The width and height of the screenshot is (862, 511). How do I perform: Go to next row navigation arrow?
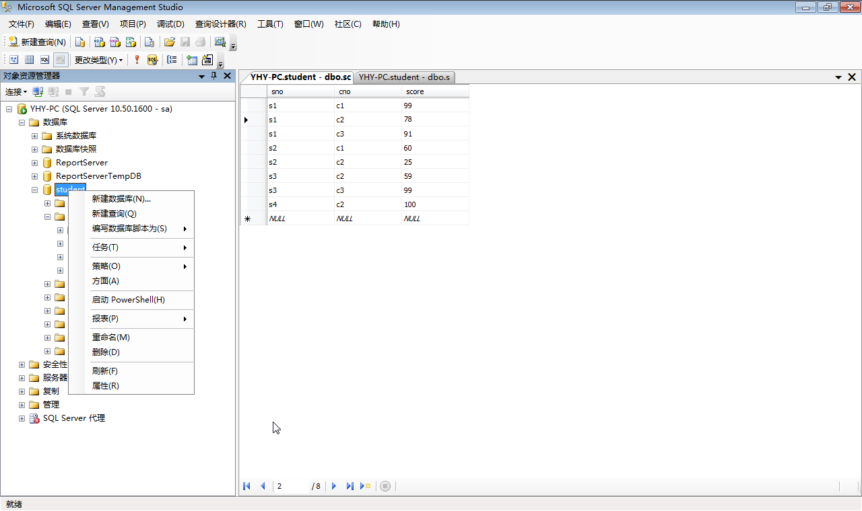pos(334,486)
